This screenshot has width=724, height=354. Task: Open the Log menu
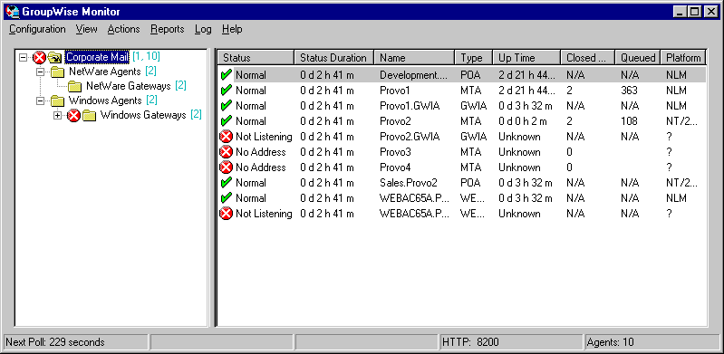203,29
